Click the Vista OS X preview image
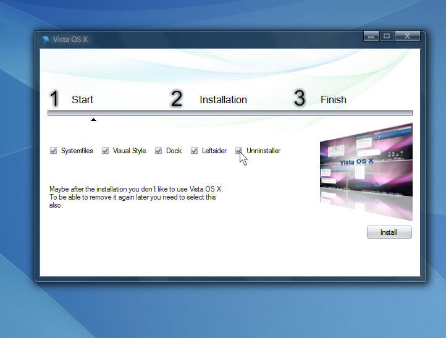The image size is (446, 338). click(x=366, y=172)
